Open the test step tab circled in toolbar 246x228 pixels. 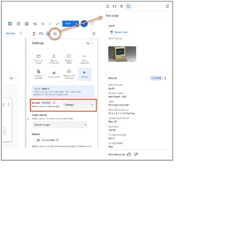pos(55,34)
